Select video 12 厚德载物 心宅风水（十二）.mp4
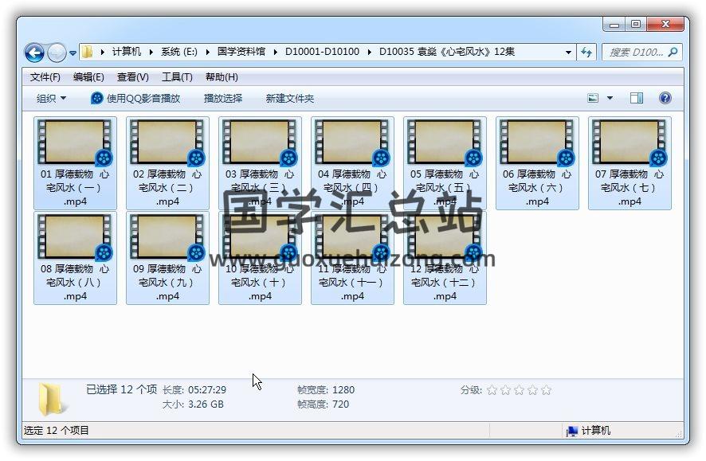The width and height of the screenshot is (706, 461). (x=445, y=258)
